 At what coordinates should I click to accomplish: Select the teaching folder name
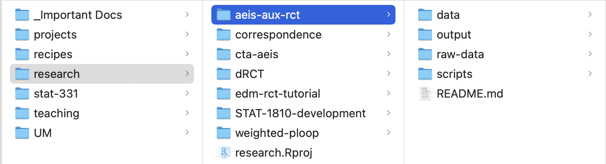(x=56, y=114)
